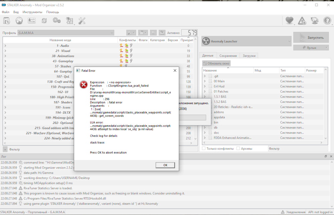Sort by Название мода column header
This screenshot has width=334, height=215.
coord(60,40)
